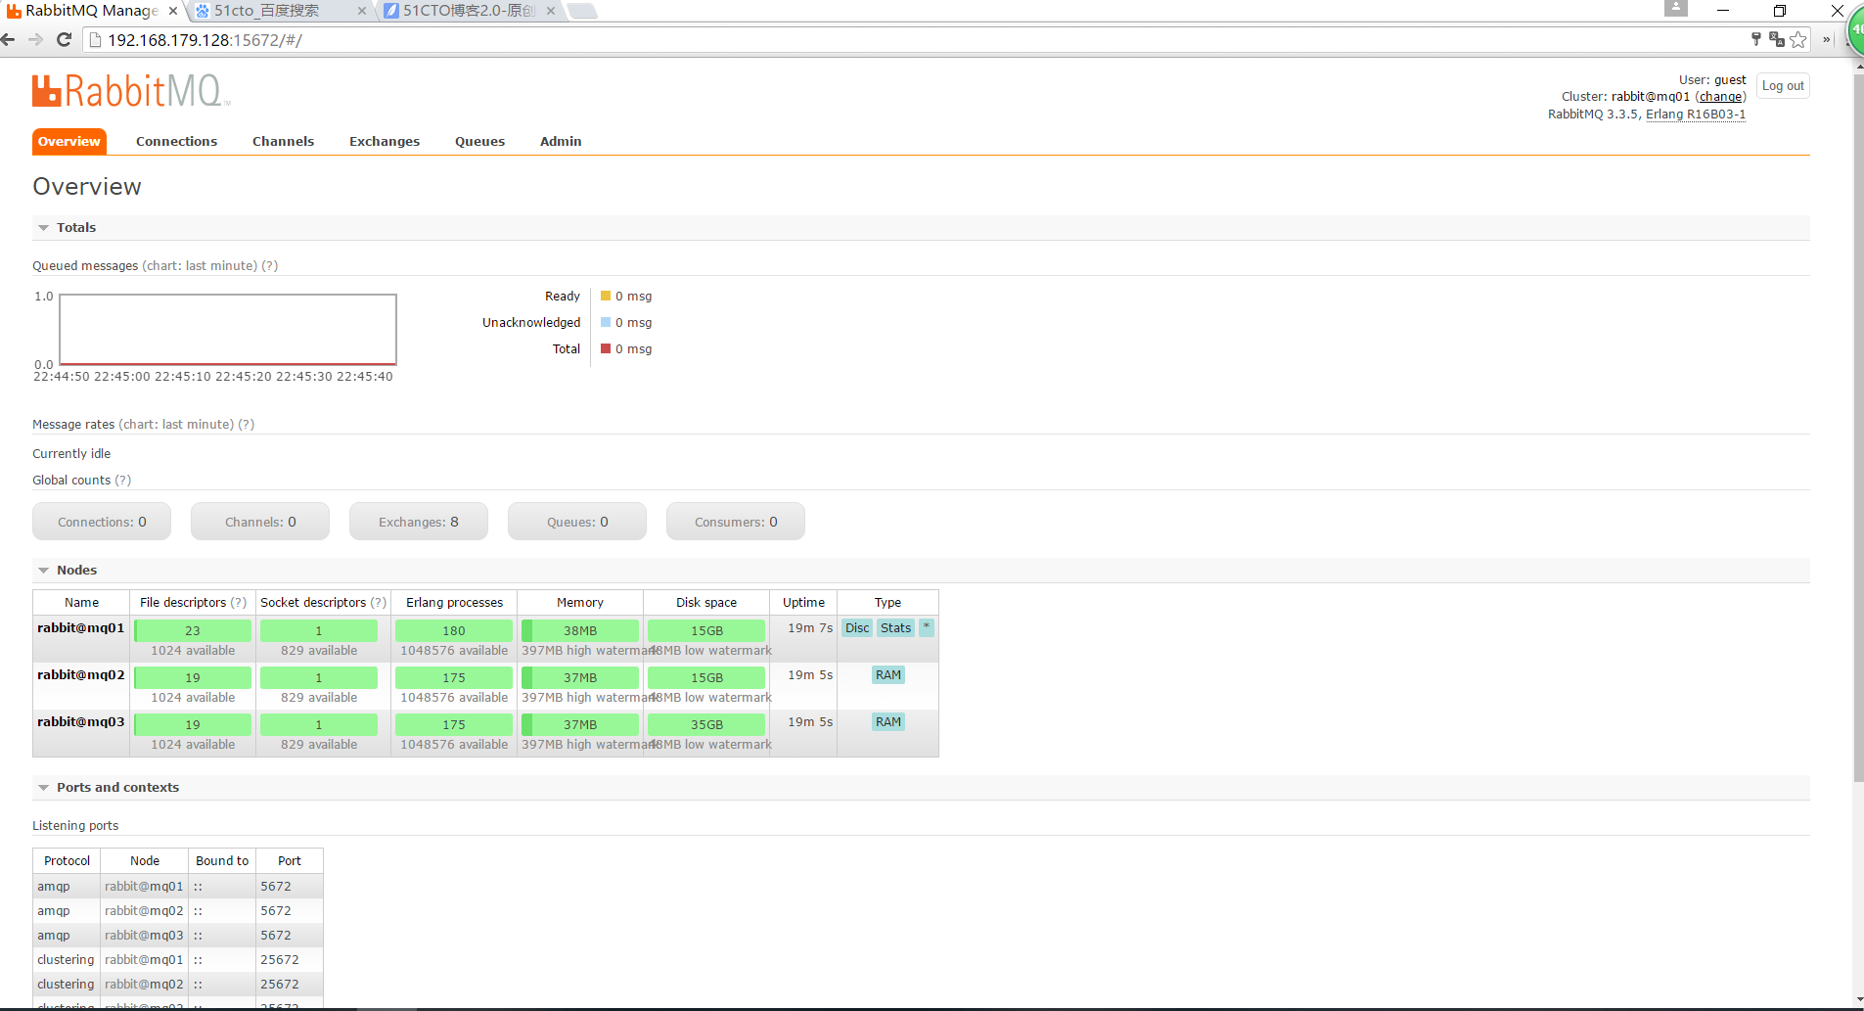The height and width of the screenshot is (1011, 1864).
Task: Open the Erlang R16B03-1 version link
Action: [x=1696, y=114]
